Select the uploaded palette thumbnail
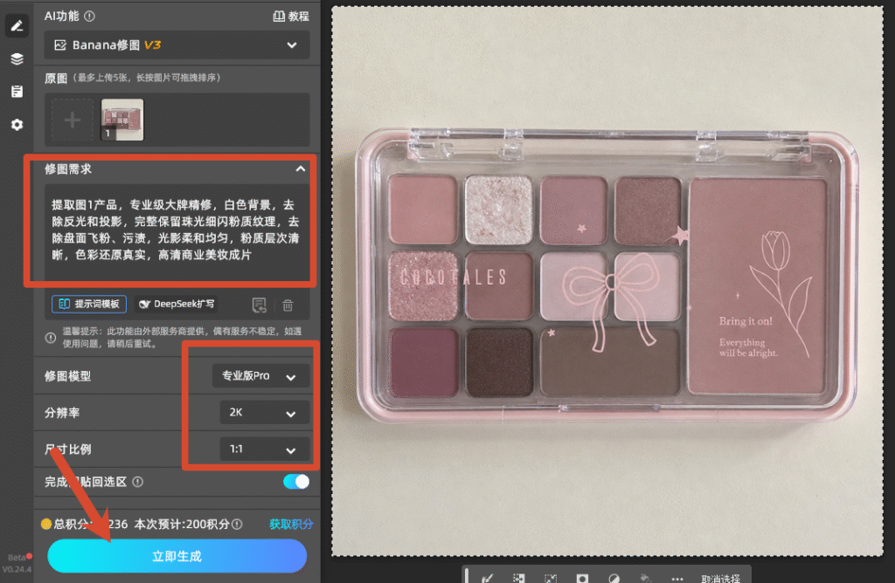This screenshot has width=895, height=583. coord(122,120)
